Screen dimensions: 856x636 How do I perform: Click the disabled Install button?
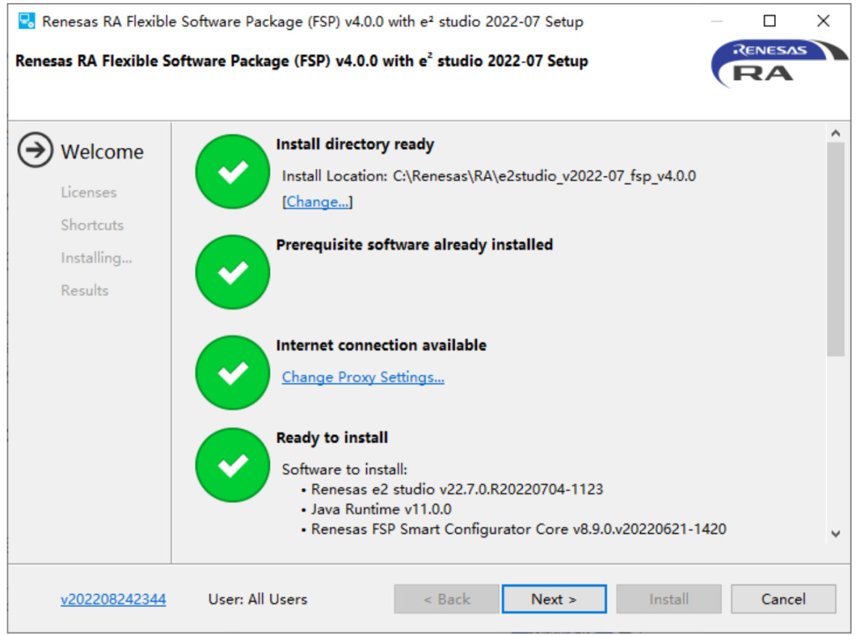click(669, 599)
